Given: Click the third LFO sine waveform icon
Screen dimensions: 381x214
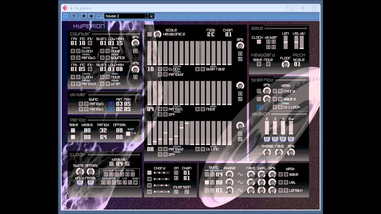Looking at the screenshot, I should [240, 191].
